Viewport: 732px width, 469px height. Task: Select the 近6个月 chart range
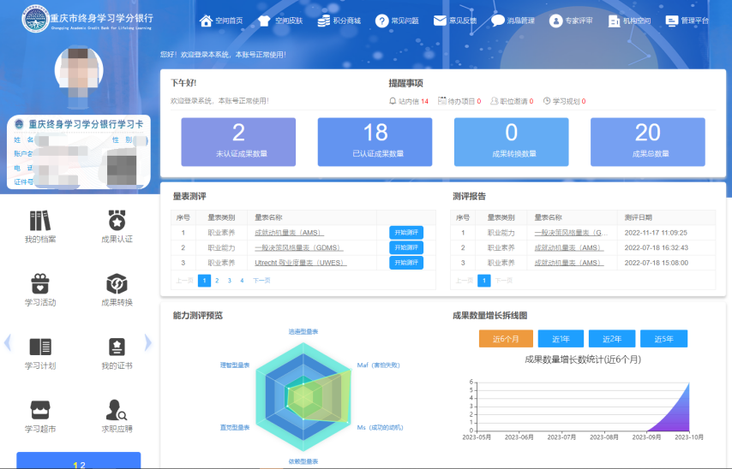(x=506, y=339)
